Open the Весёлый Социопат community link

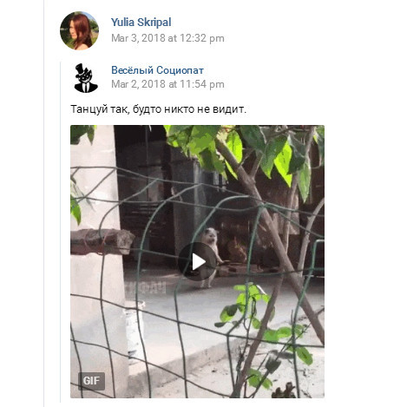[157, 70]
